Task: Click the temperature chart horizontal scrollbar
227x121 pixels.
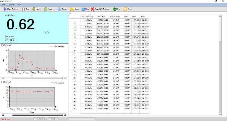Action: coord(34,115)
